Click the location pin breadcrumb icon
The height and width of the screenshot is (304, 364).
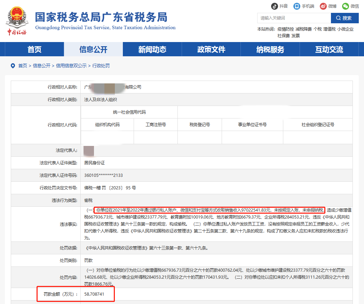click(13, 66)
